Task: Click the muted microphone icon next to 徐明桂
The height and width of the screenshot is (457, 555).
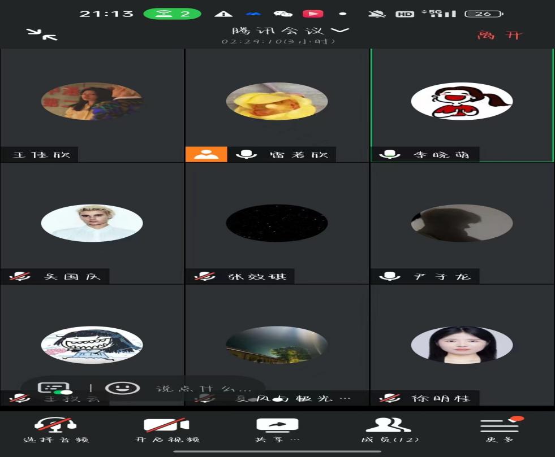Action: 390,398
